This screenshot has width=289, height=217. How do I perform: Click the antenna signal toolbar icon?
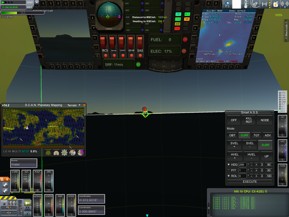[x=284, y=4]
